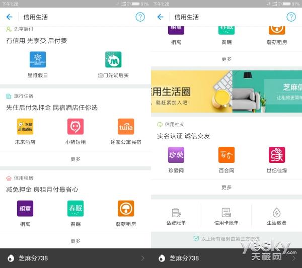Expand 更多 under 旅行住宿 section
The width and height of the screenshot is (302, 268).
pos(75,159)
